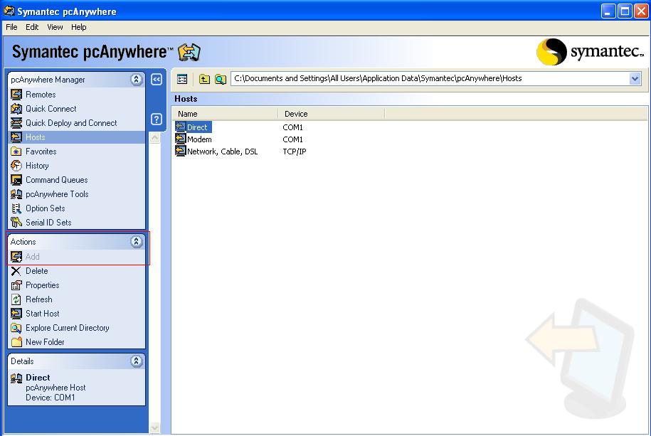Click the Direct row COM1 device cell
Viewport: 651px width, 436px height.
point(292,127)
